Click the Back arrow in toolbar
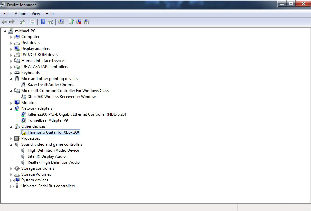 tap(4, 22)
